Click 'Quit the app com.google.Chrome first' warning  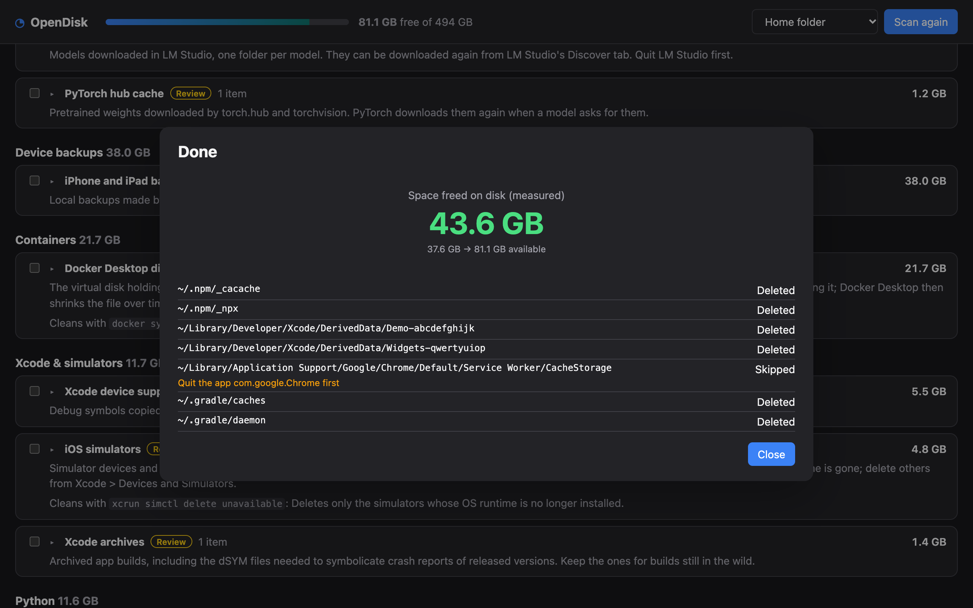tap(258, 383)
